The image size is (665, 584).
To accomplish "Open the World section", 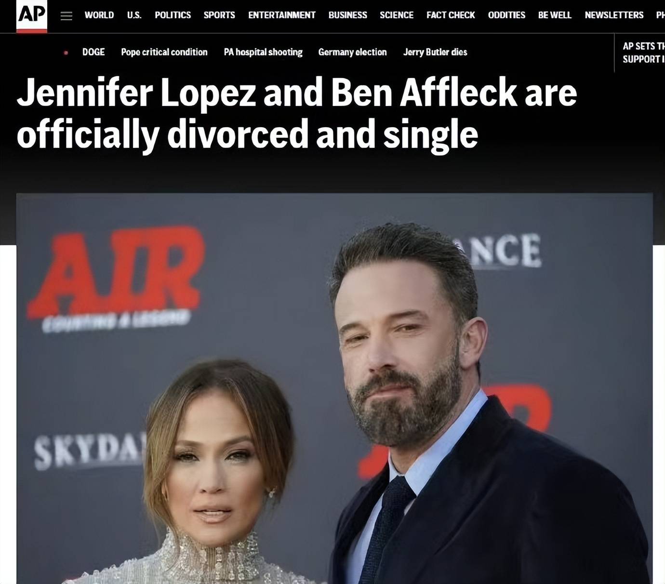I will coord(99,15).
